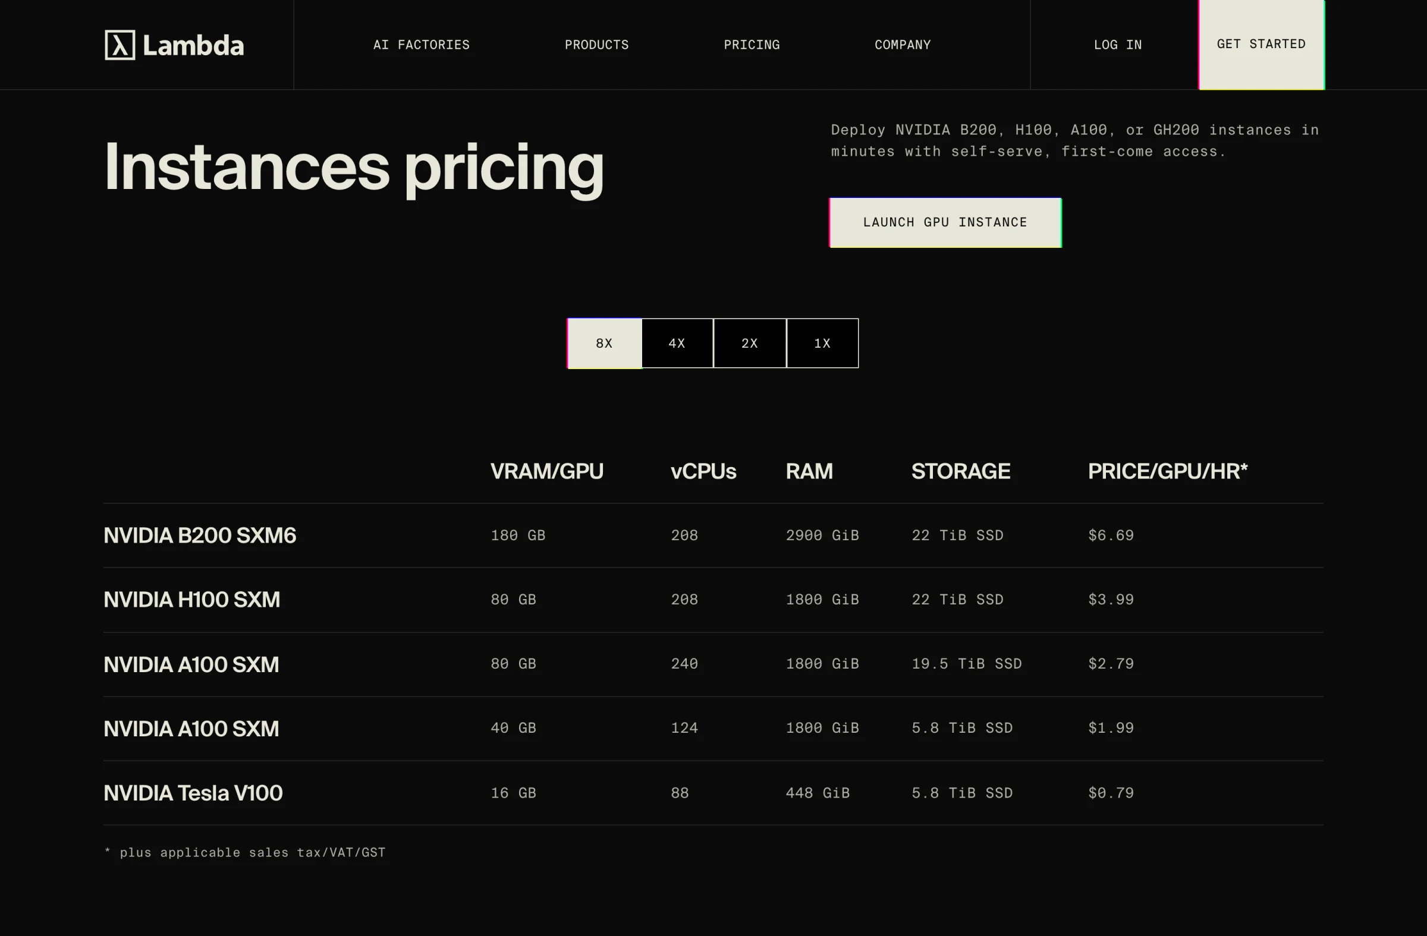
Task: Click the $0.79 price for Tesla V100
Action: pos(1111,793)
